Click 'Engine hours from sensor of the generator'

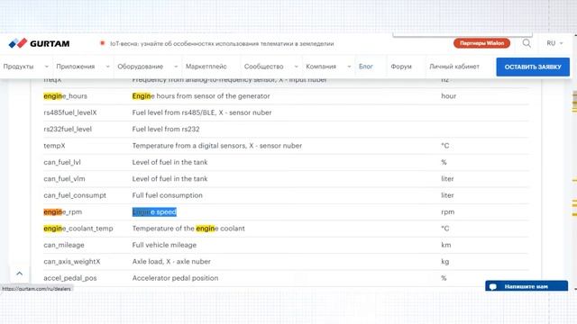(201, 96)
